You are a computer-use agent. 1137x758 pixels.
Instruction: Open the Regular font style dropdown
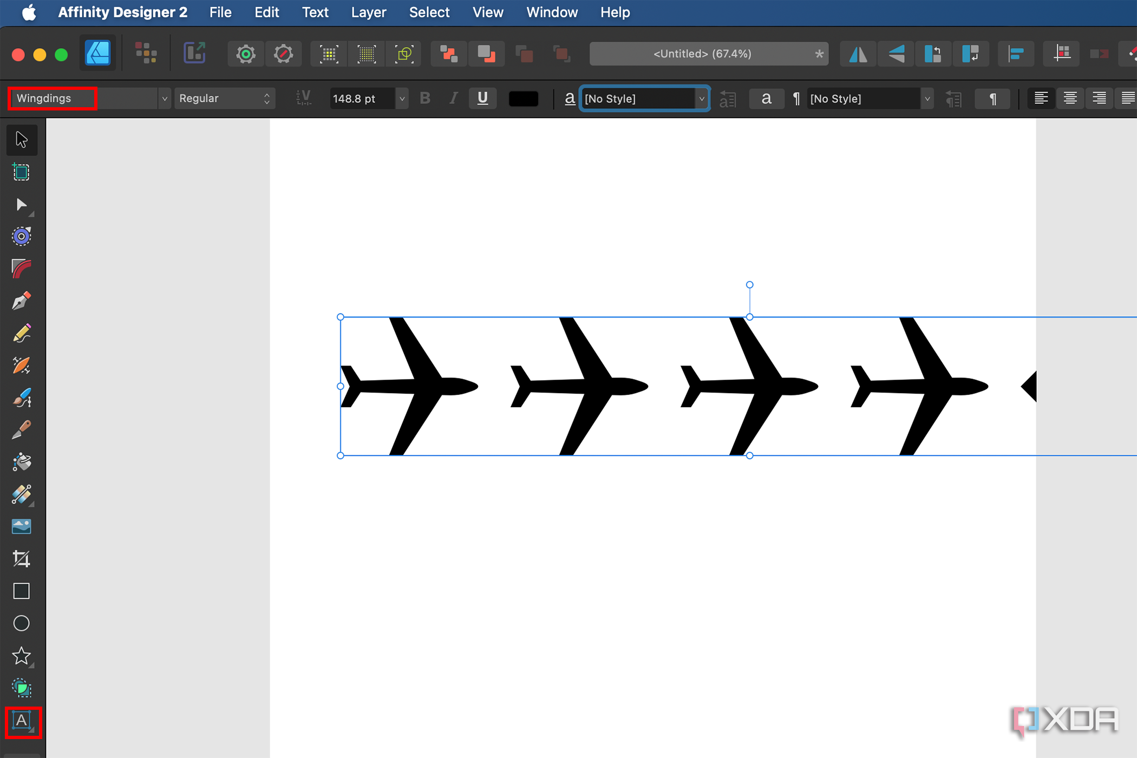point(225,99)
